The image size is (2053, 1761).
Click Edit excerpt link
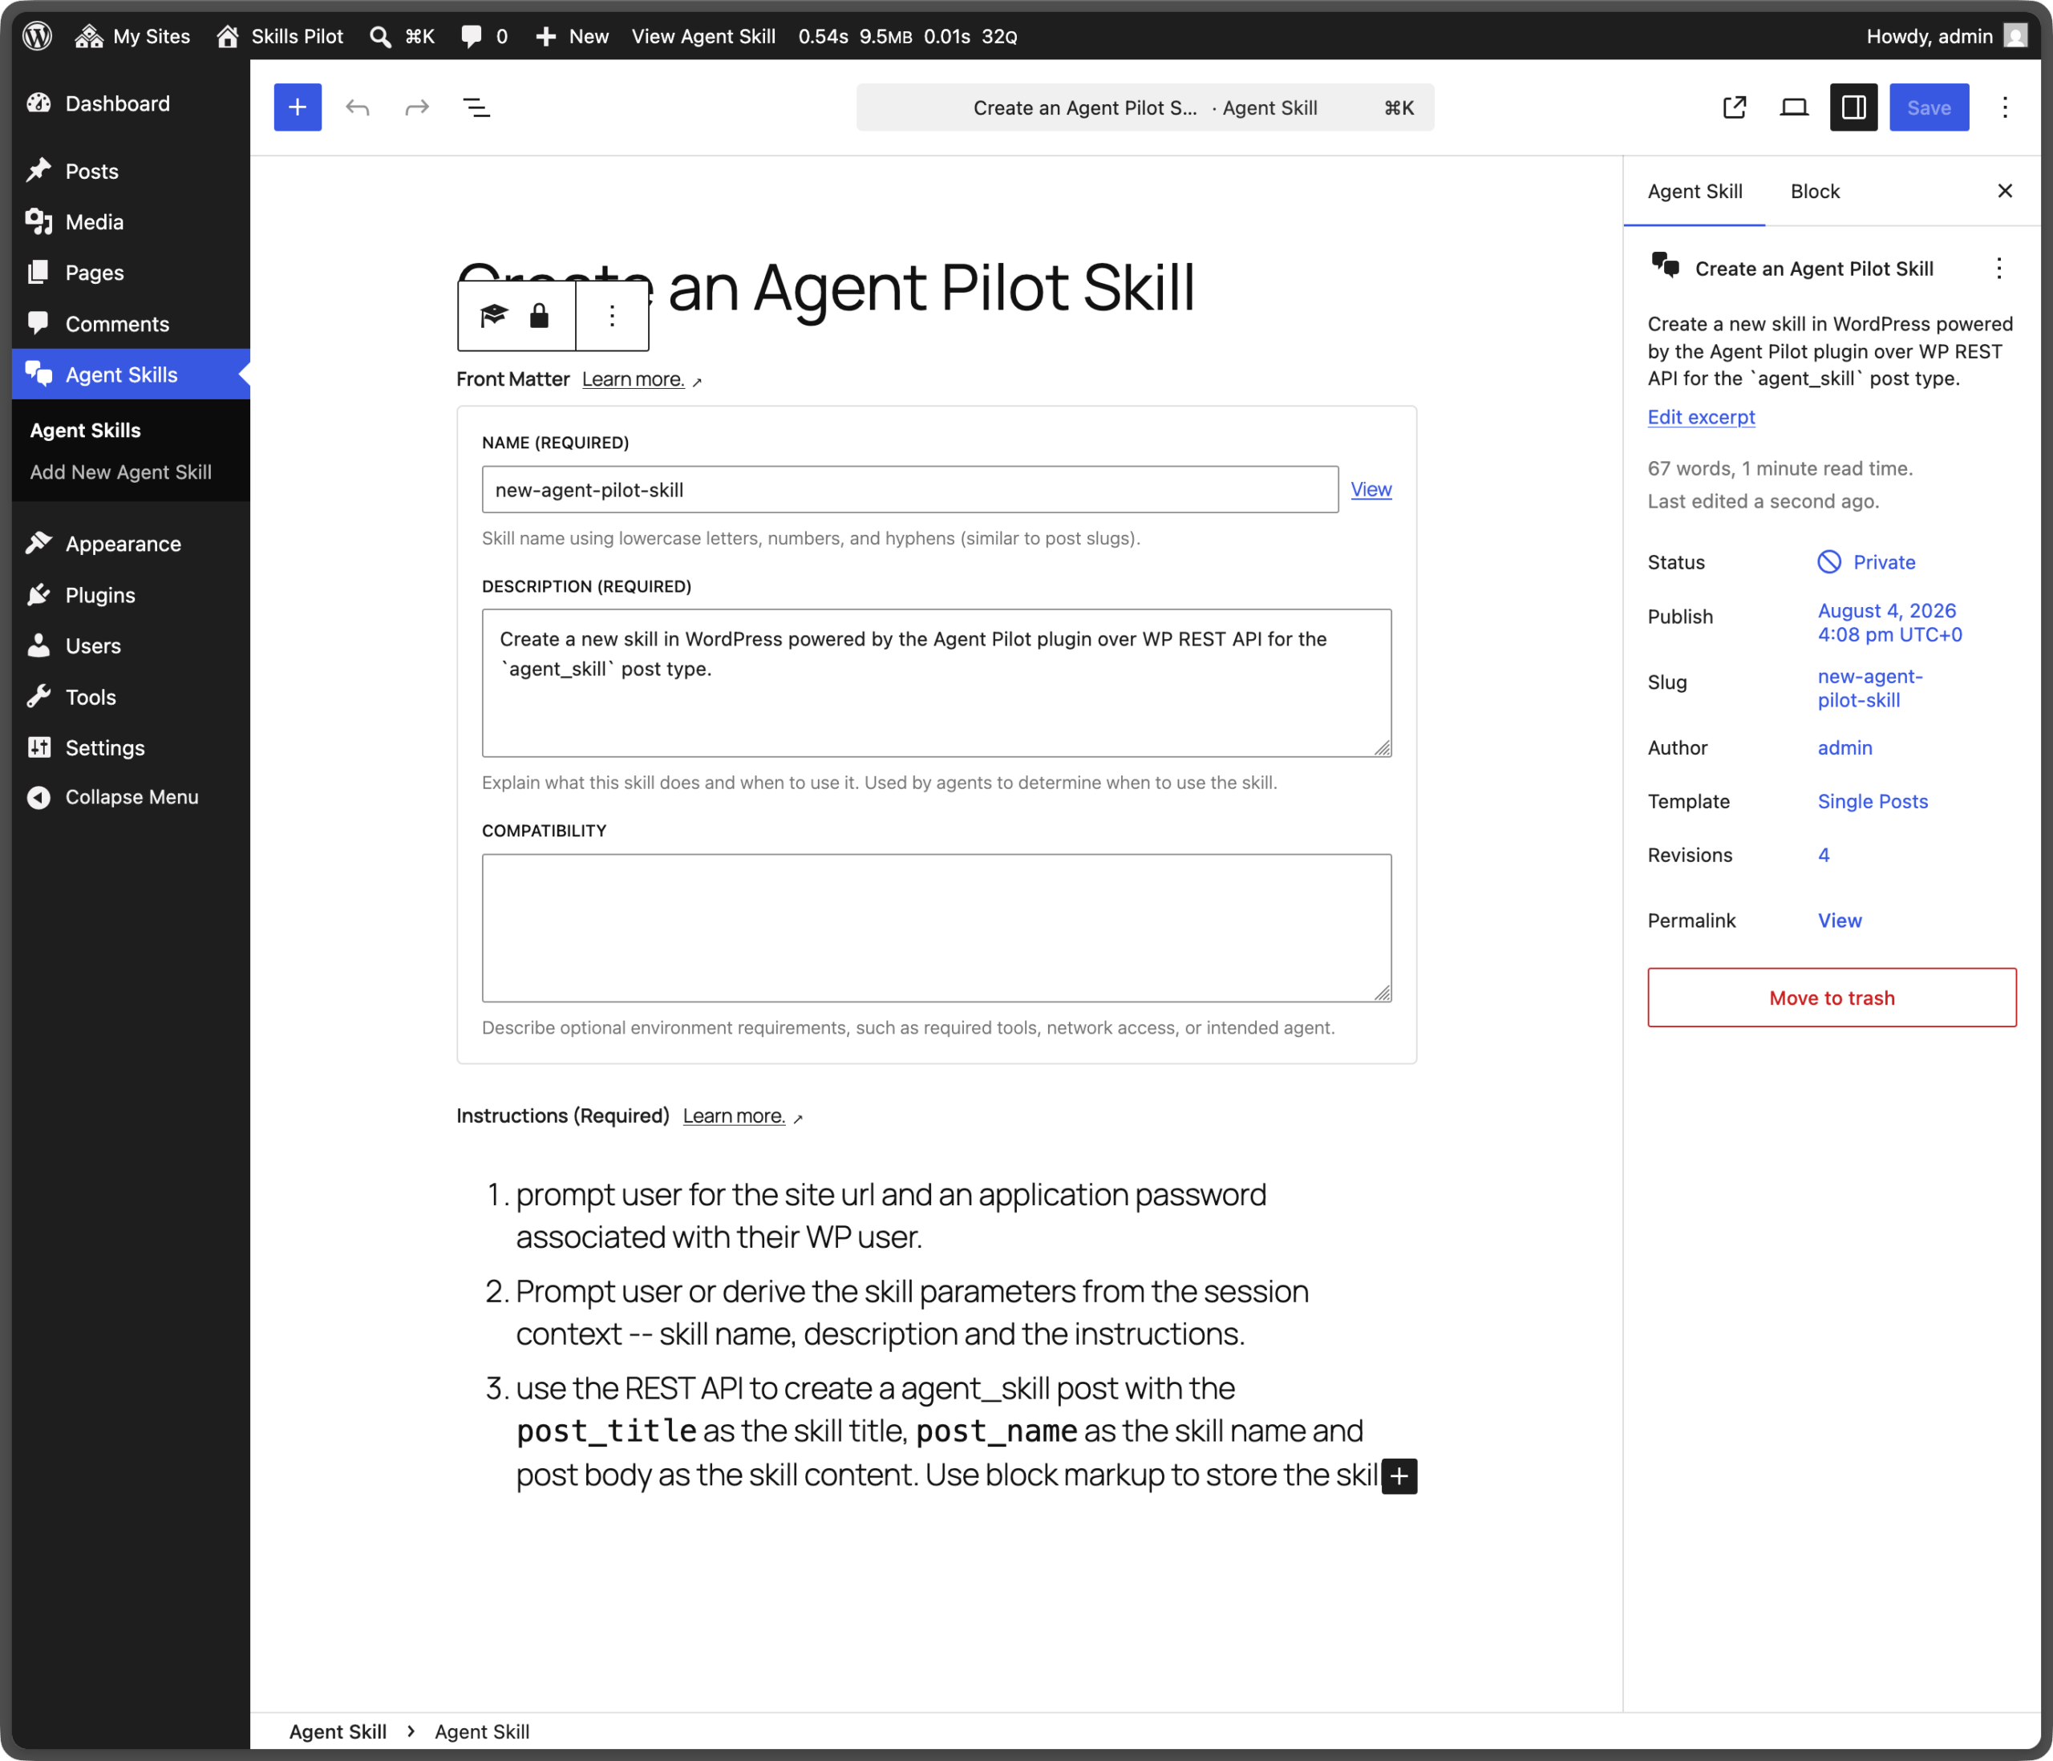pos(1700,417)
